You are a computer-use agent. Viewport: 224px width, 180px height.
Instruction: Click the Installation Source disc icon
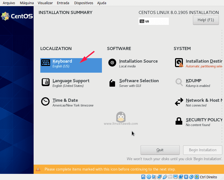pos(112,63)
